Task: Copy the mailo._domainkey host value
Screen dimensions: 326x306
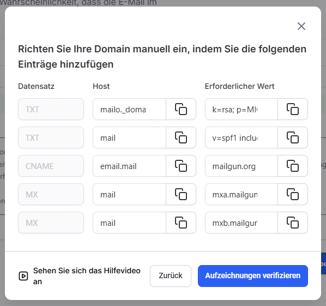Action: point(181,109)
